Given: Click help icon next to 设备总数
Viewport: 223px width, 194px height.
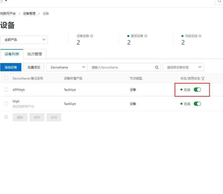Looking at the screenshot, I should (92, 36).
